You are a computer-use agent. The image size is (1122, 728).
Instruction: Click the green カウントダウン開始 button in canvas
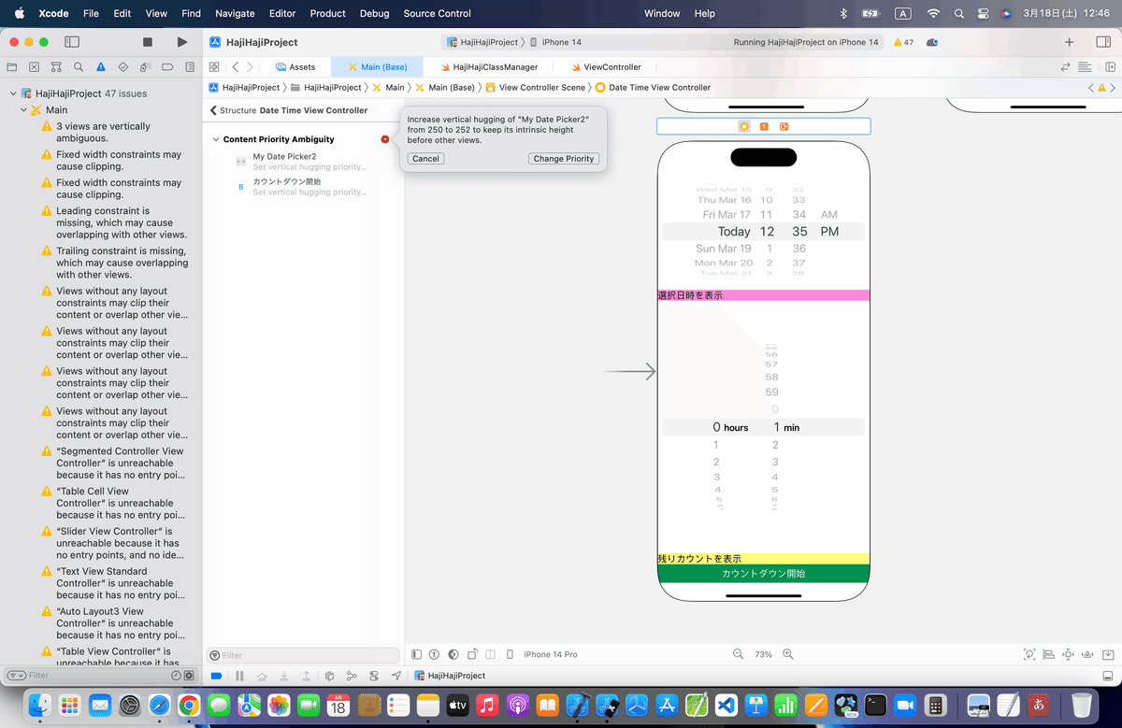click(x=764, y=574)
